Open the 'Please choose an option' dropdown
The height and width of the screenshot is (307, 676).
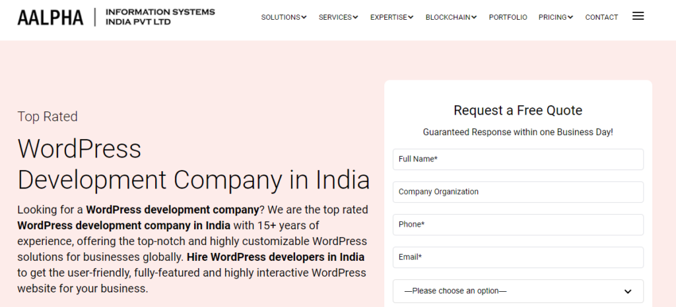pos(518,291)
